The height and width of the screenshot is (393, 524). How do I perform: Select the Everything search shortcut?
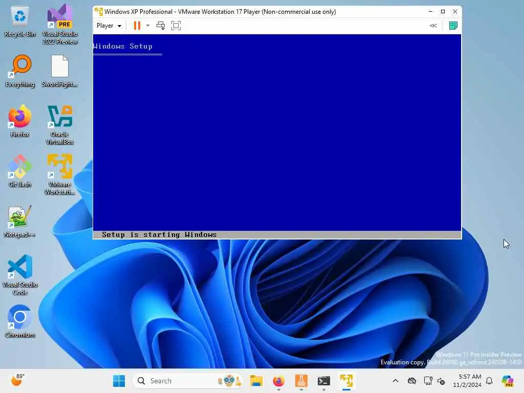pos(20,72)
